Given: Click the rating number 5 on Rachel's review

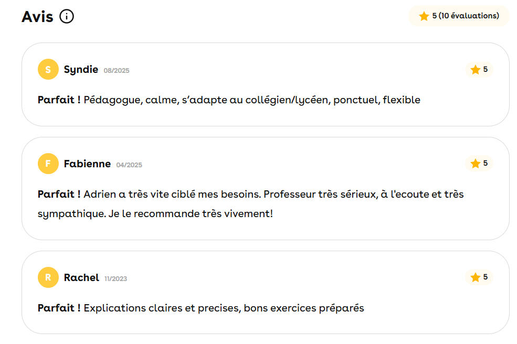Looking at the screenshot, I should (486, 277).
